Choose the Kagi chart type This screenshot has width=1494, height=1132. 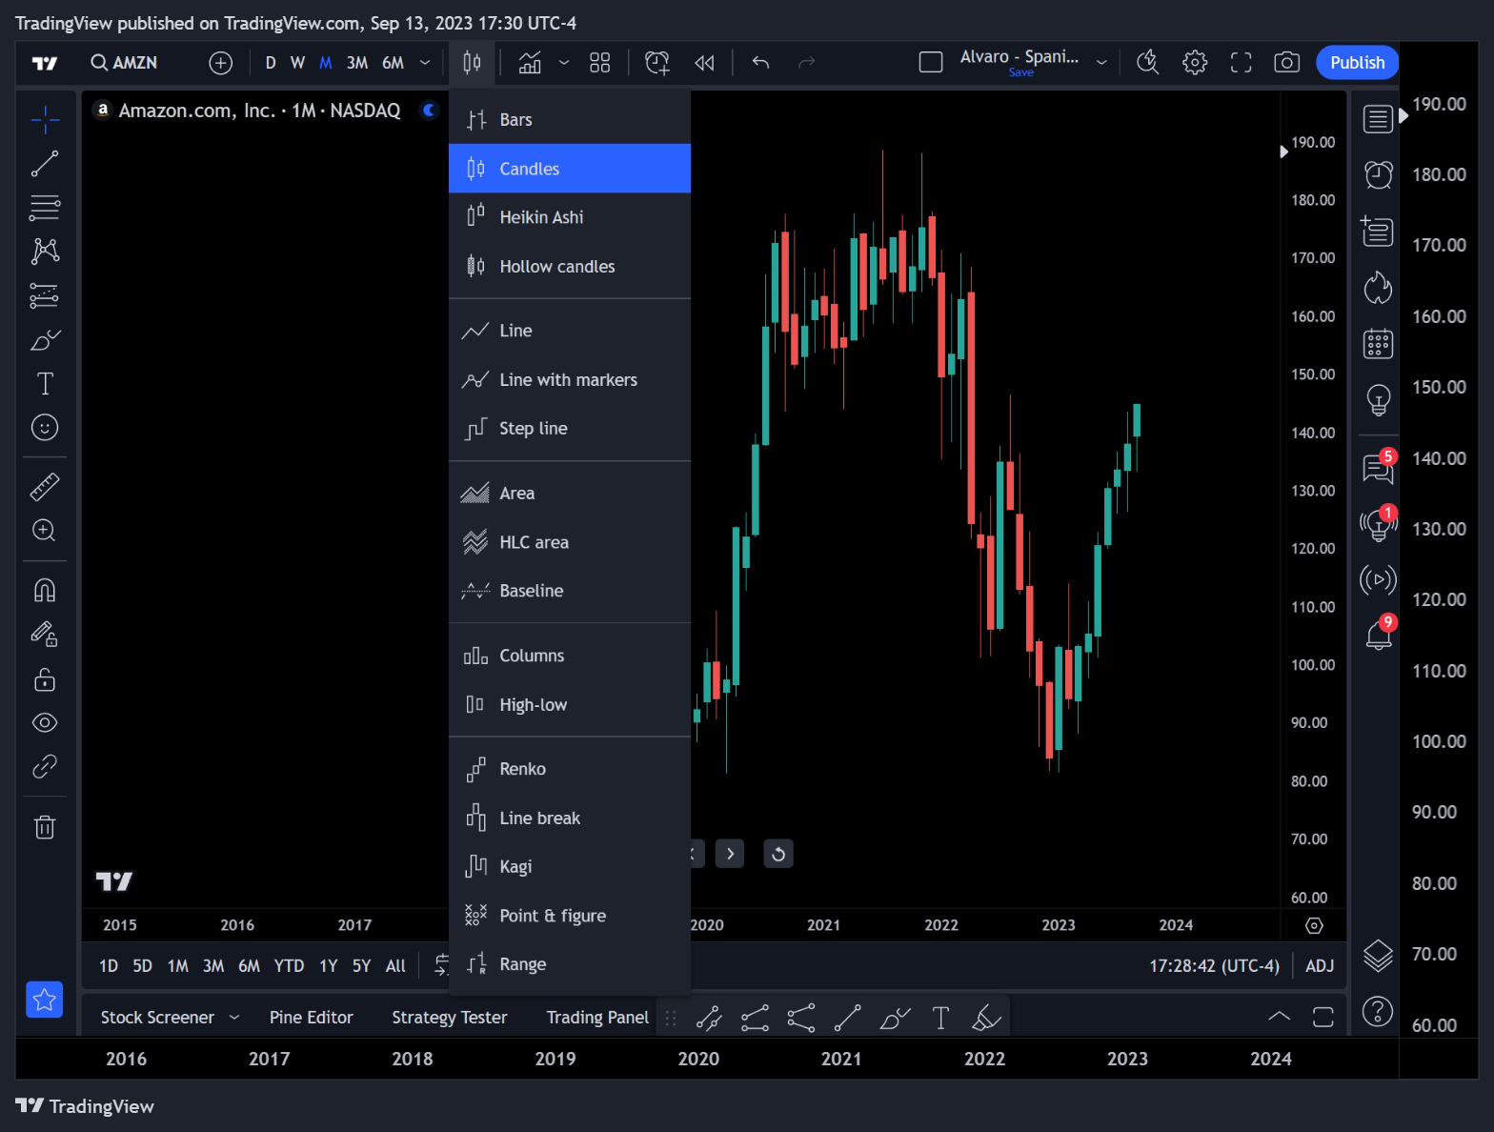(x=570, y=866)
